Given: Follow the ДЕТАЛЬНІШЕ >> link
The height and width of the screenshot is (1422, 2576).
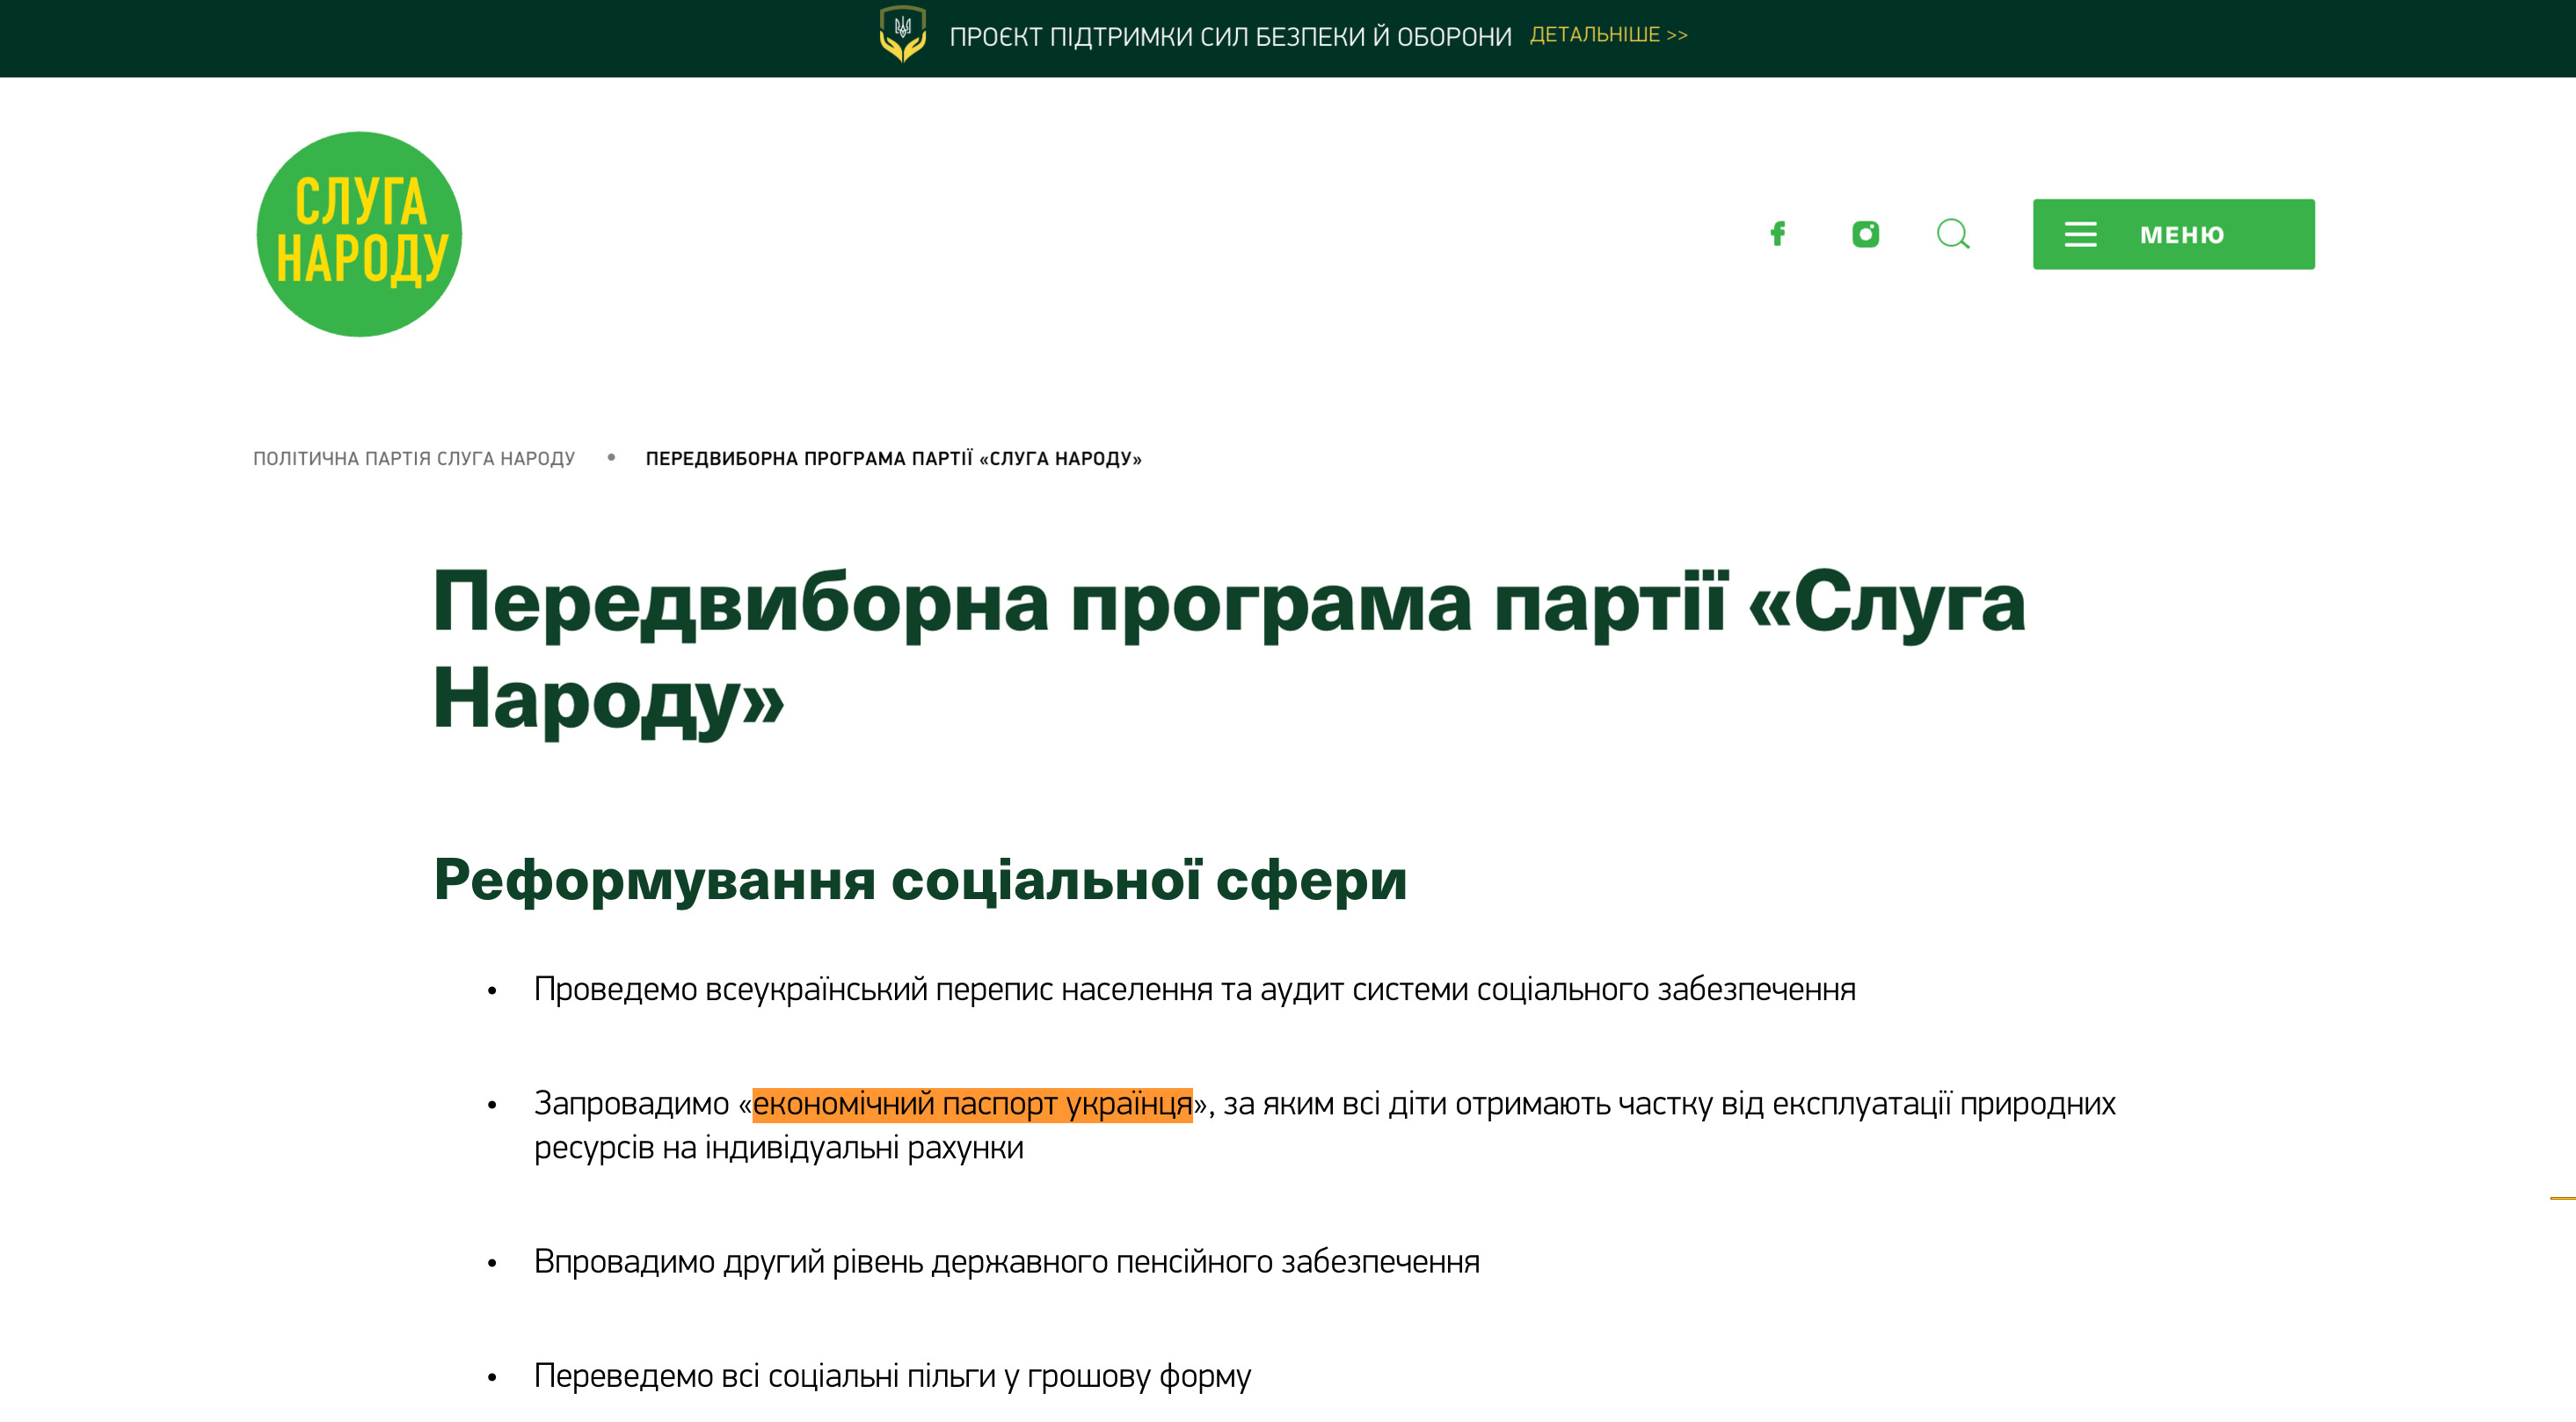Looking at the screenshot, I should (1608, 35).
